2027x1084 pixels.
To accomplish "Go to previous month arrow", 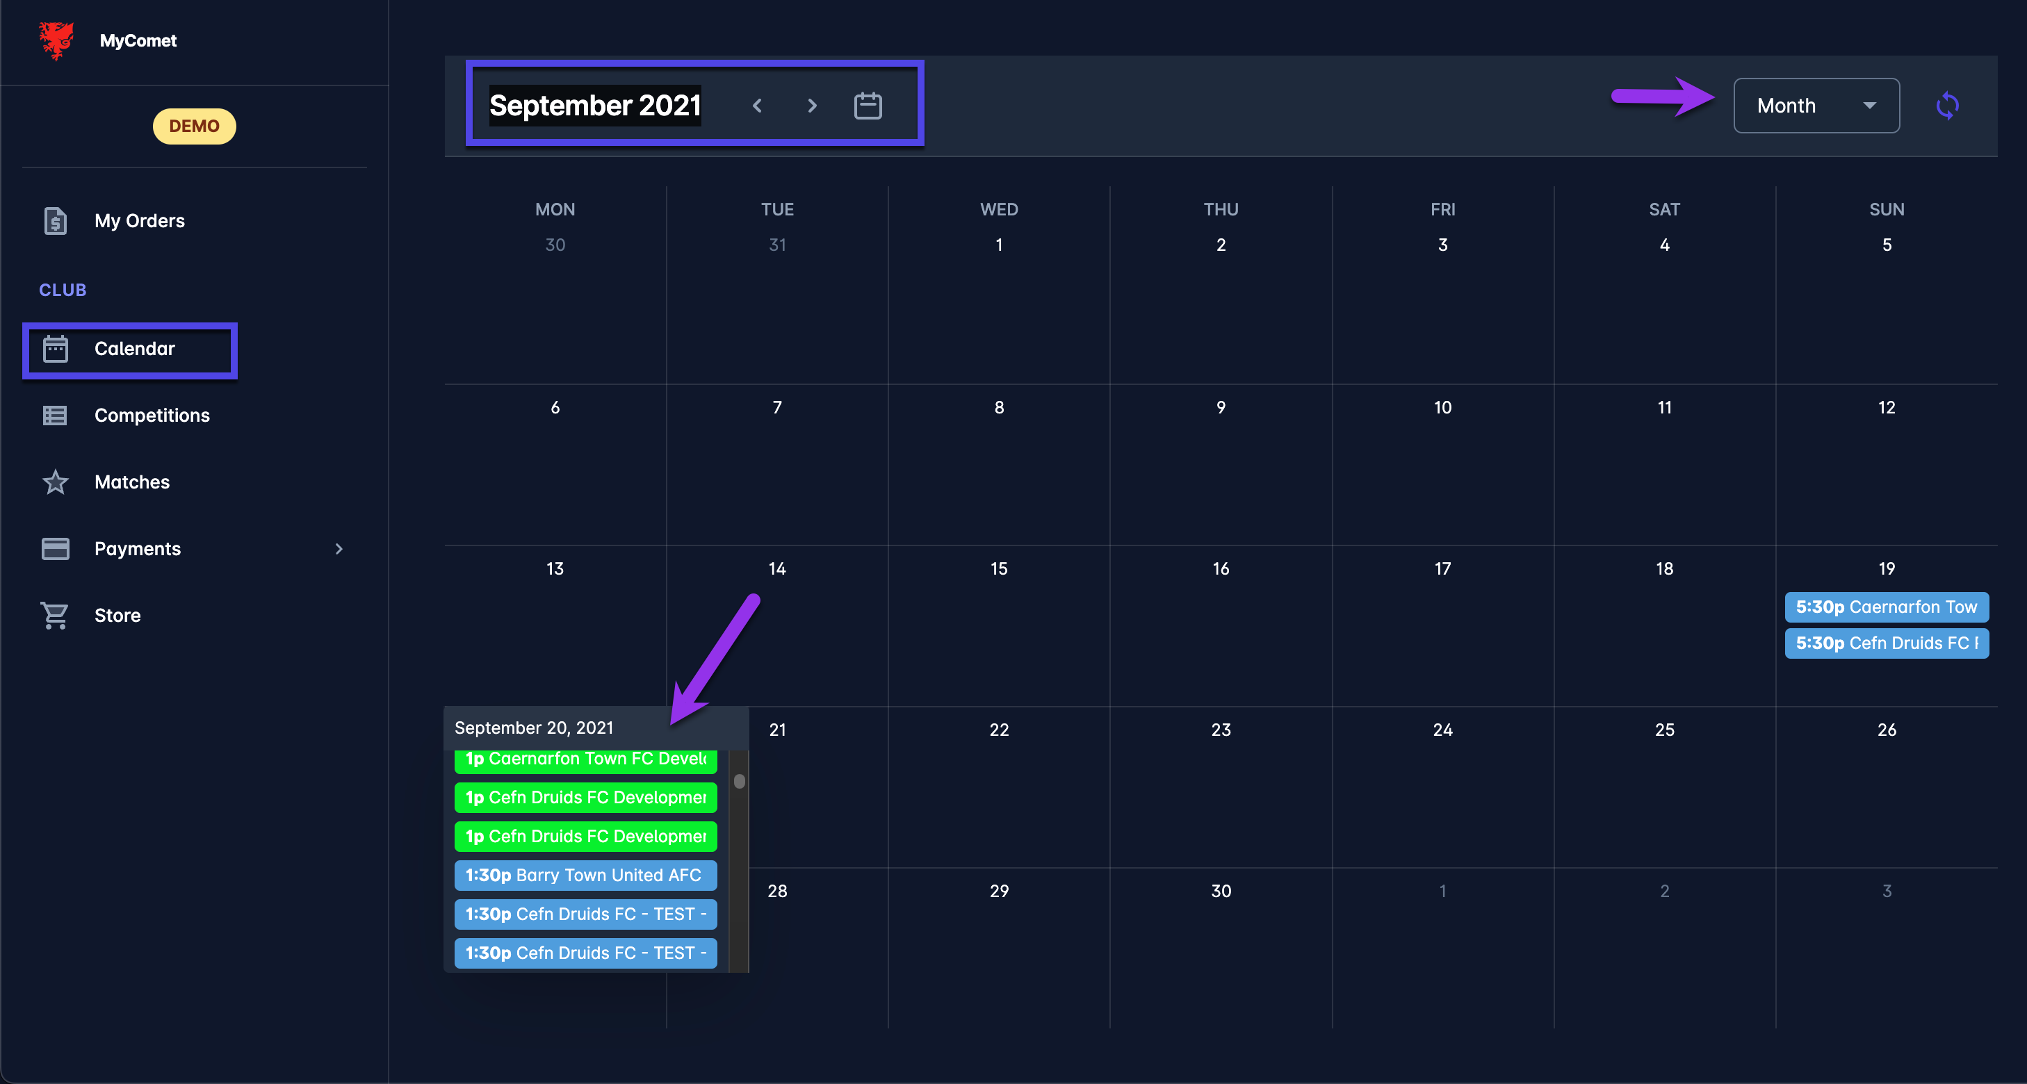I will pyautogui.click(x=757, y=106).
